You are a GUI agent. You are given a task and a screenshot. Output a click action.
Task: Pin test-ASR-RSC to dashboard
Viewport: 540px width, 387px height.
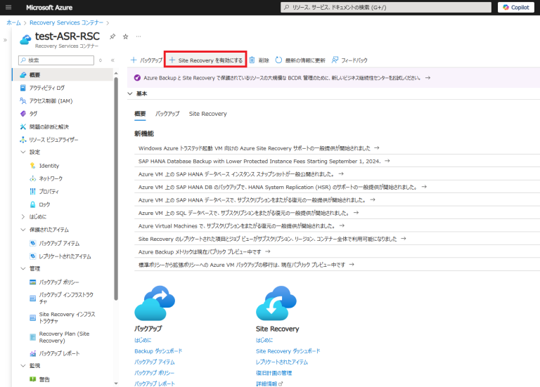[x=113, y=37]
